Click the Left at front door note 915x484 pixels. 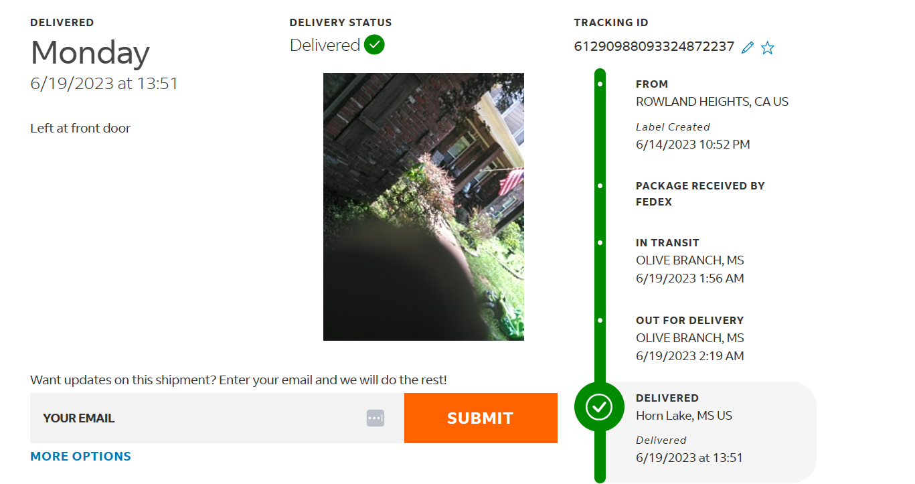pyautogui.click(x=80, y=128)
